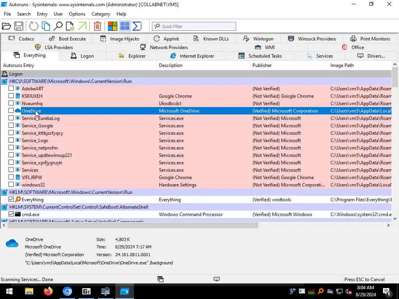Open the Options menu
The image size is (399, 299).
click(x=77, y=14)
